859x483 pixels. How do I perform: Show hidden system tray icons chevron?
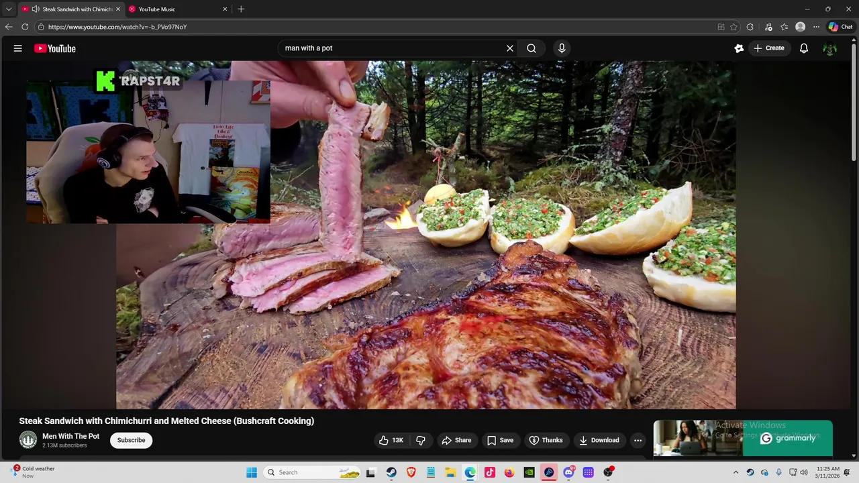pyautogui.click(x=736, y=472)
